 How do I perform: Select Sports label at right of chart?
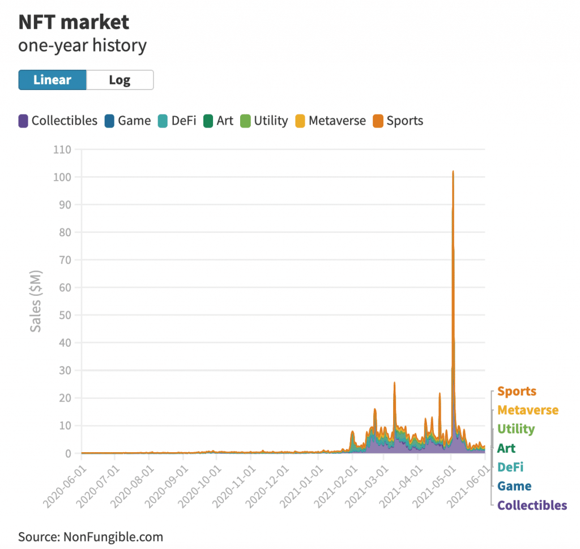click(516, 391)
